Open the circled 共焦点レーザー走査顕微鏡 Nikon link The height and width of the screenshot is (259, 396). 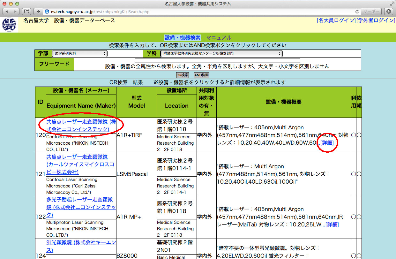tap(81, 126)
